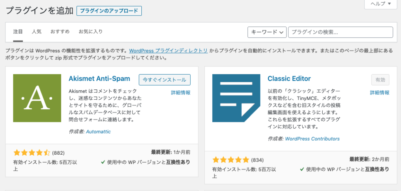
Task: Open the WordPress プラグインディレクトリ link
Action: tap(168, 50)
